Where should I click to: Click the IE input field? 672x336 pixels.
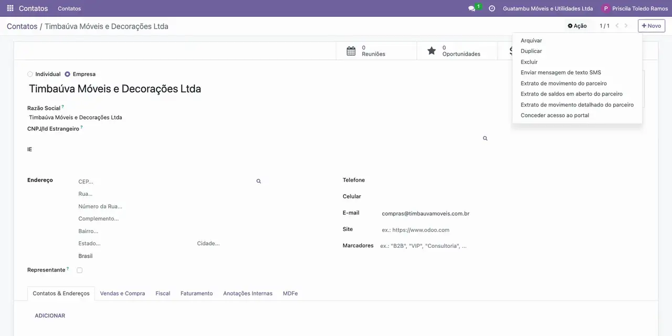[257, 159]
